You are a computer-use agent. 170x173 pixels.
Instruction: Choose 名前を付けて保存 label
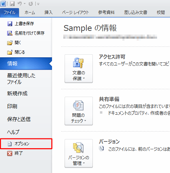(30, 33)
